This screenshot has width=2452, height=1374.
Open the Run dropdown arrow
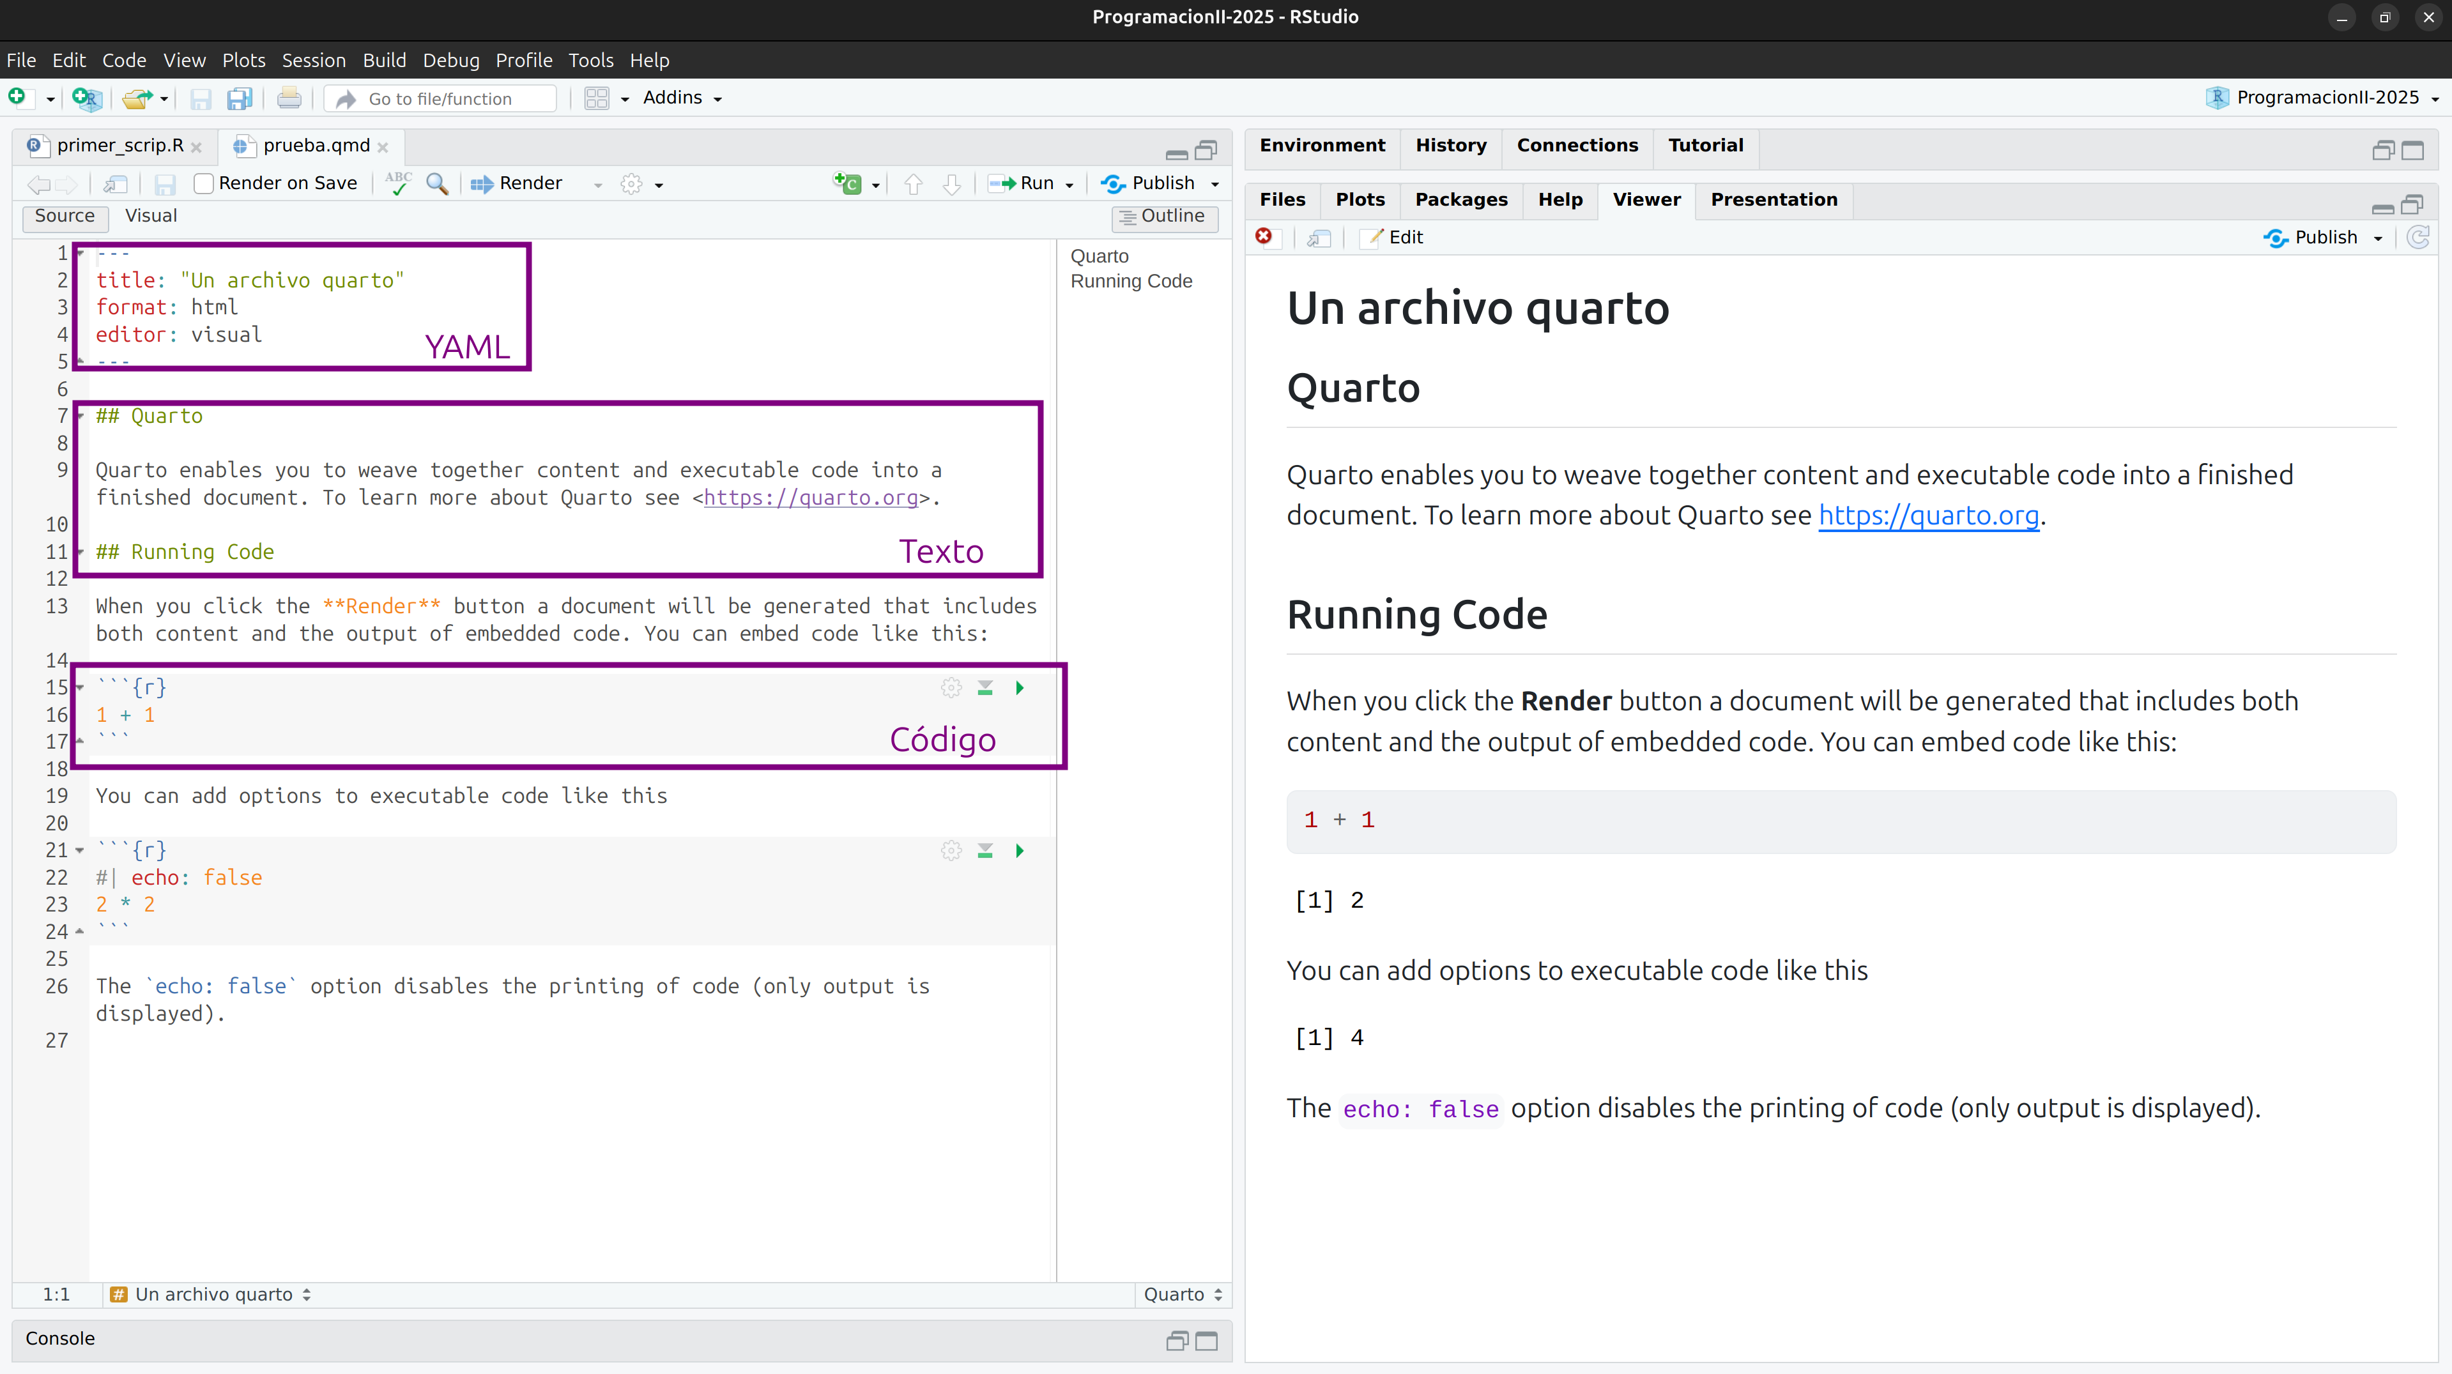(x=1069, y=185)
